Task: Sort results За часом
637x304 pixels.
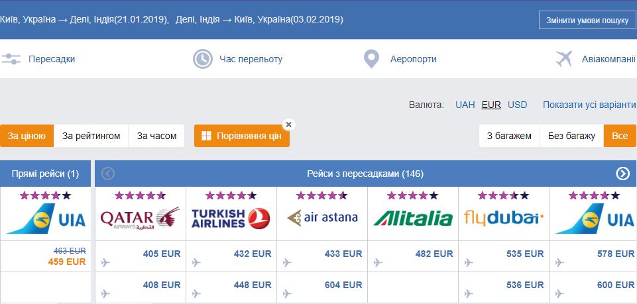Action: point(156,136)
